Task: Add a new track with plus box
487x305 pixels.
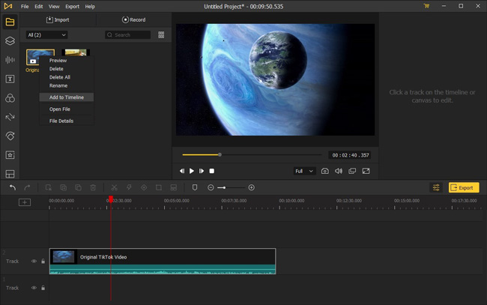Action: tap(25, 202)
